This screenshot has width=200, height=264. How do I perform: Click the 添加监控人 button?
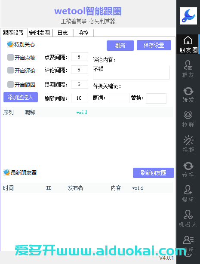(x=21, y=97)
